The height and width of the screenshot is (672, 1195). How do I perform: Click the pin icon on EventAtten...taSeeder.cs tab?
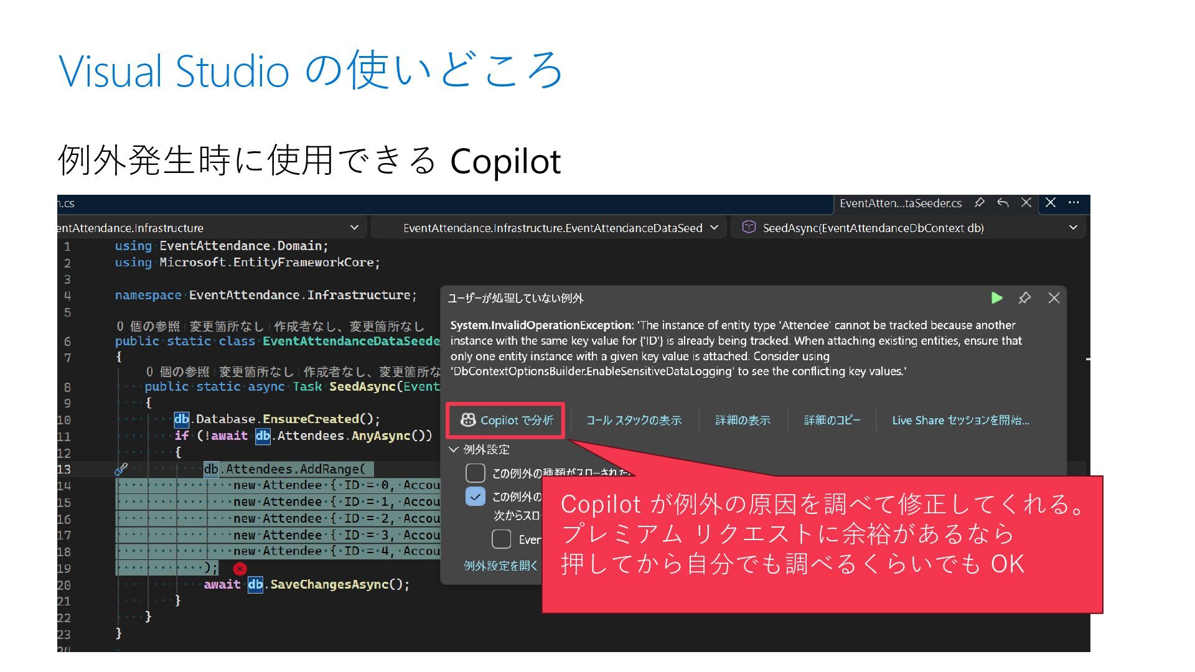tap(979, 203)
